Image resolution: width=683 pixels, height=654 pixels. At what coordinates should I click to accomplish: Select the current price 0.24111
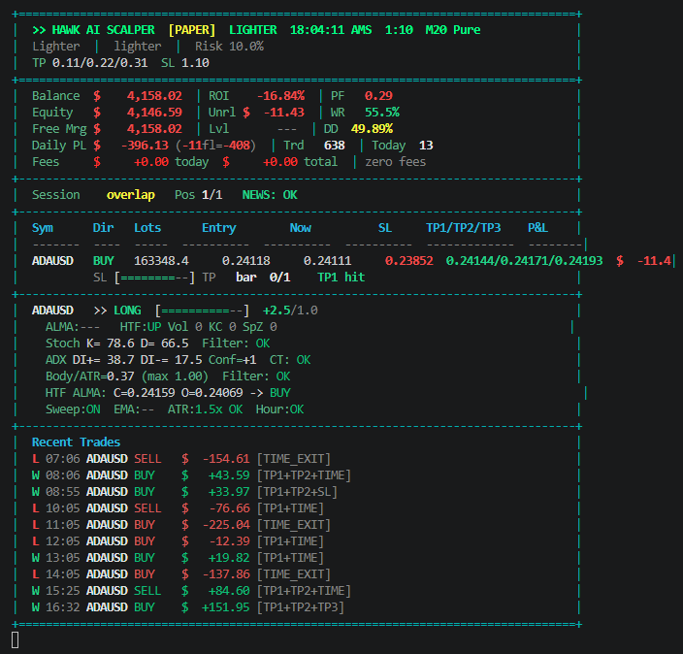pyautogui.click(x=327, y=261)
